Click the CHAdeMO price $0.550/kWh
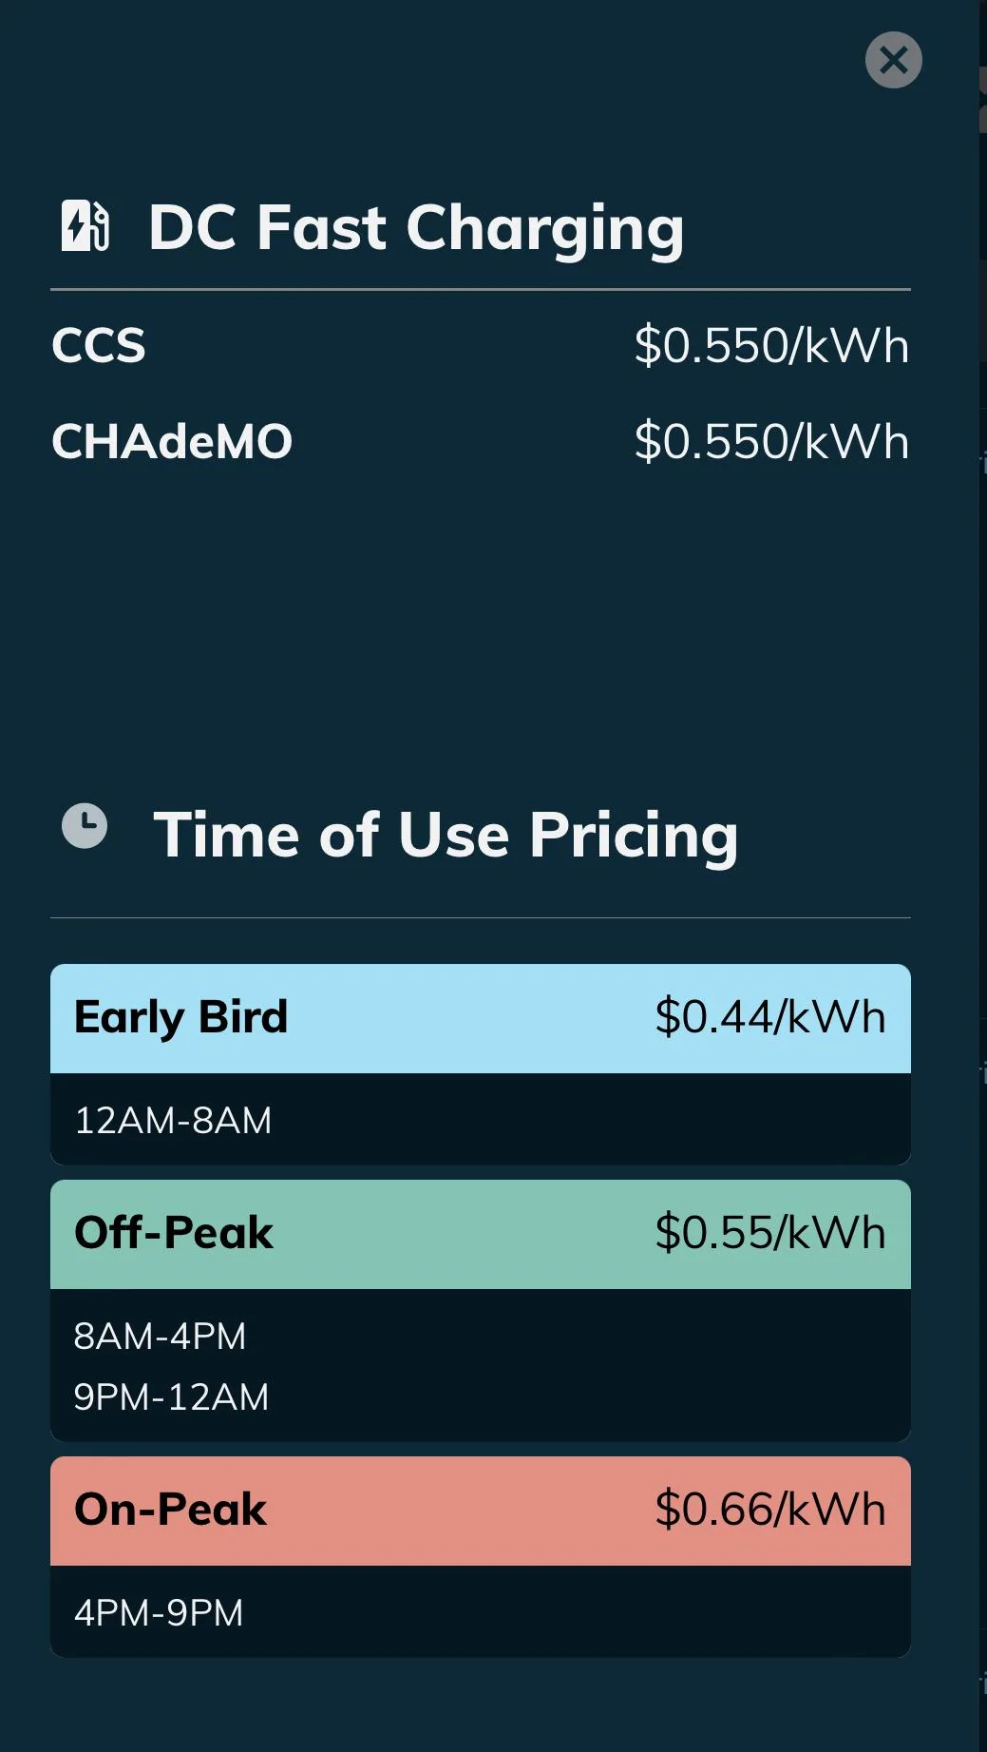Screen dimensions: 987x1752 coord(771,442)
